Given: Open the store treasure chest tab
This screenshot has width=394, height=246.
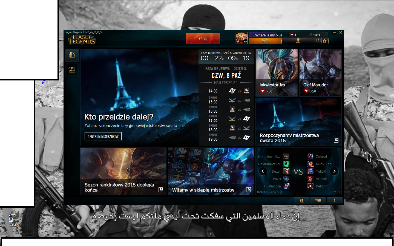Looking at the screenshot, I should click(265, 41).
